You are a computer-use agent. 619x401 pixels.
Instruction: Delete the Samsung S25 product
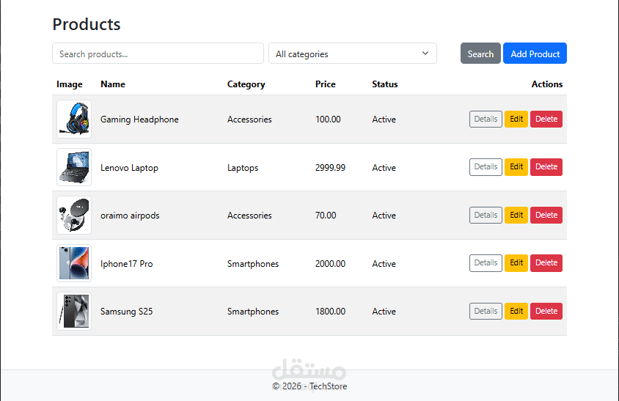(x=546, y=311)
